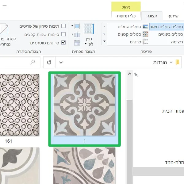The image size is (184, 184).
Task: Select the tile image named 161
Action: coord(19,105)
